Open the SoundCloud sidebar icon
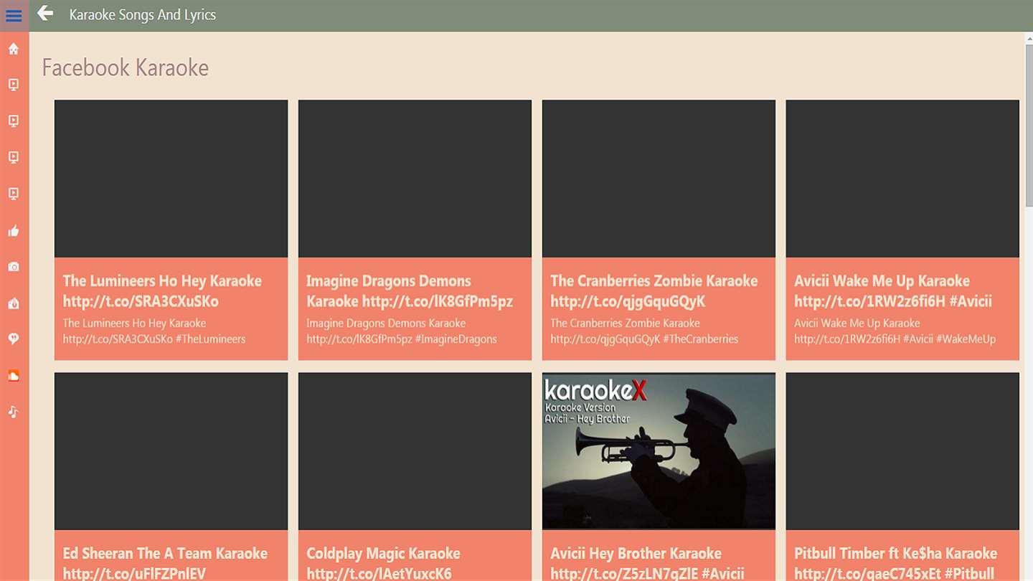The height and width of the screenshot is (581, 1033). [14, 376]
